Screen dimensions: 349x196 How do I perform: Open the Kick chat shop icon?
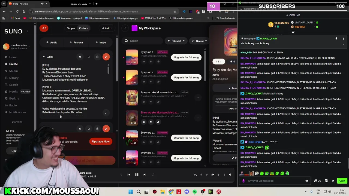pos(326,181)
